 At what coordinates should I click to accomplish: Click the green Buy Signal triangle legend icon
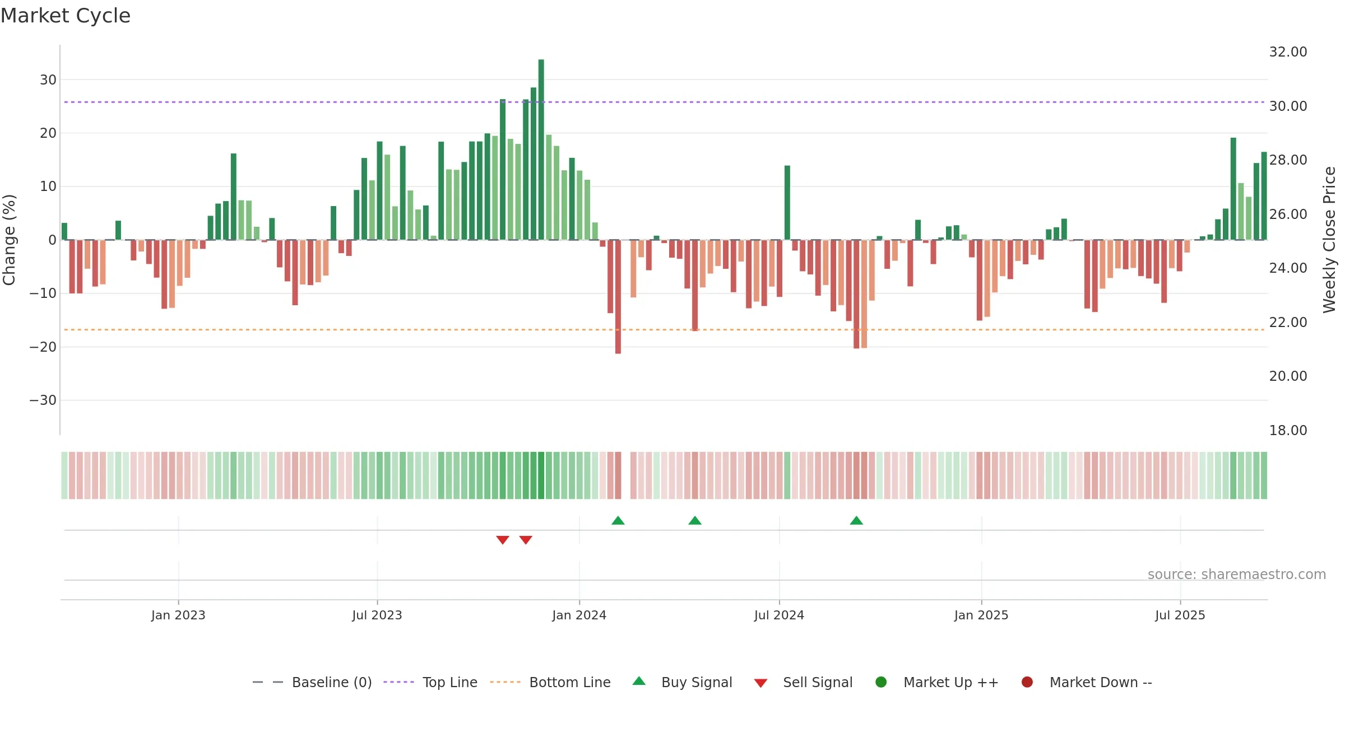tap(639, 681)
